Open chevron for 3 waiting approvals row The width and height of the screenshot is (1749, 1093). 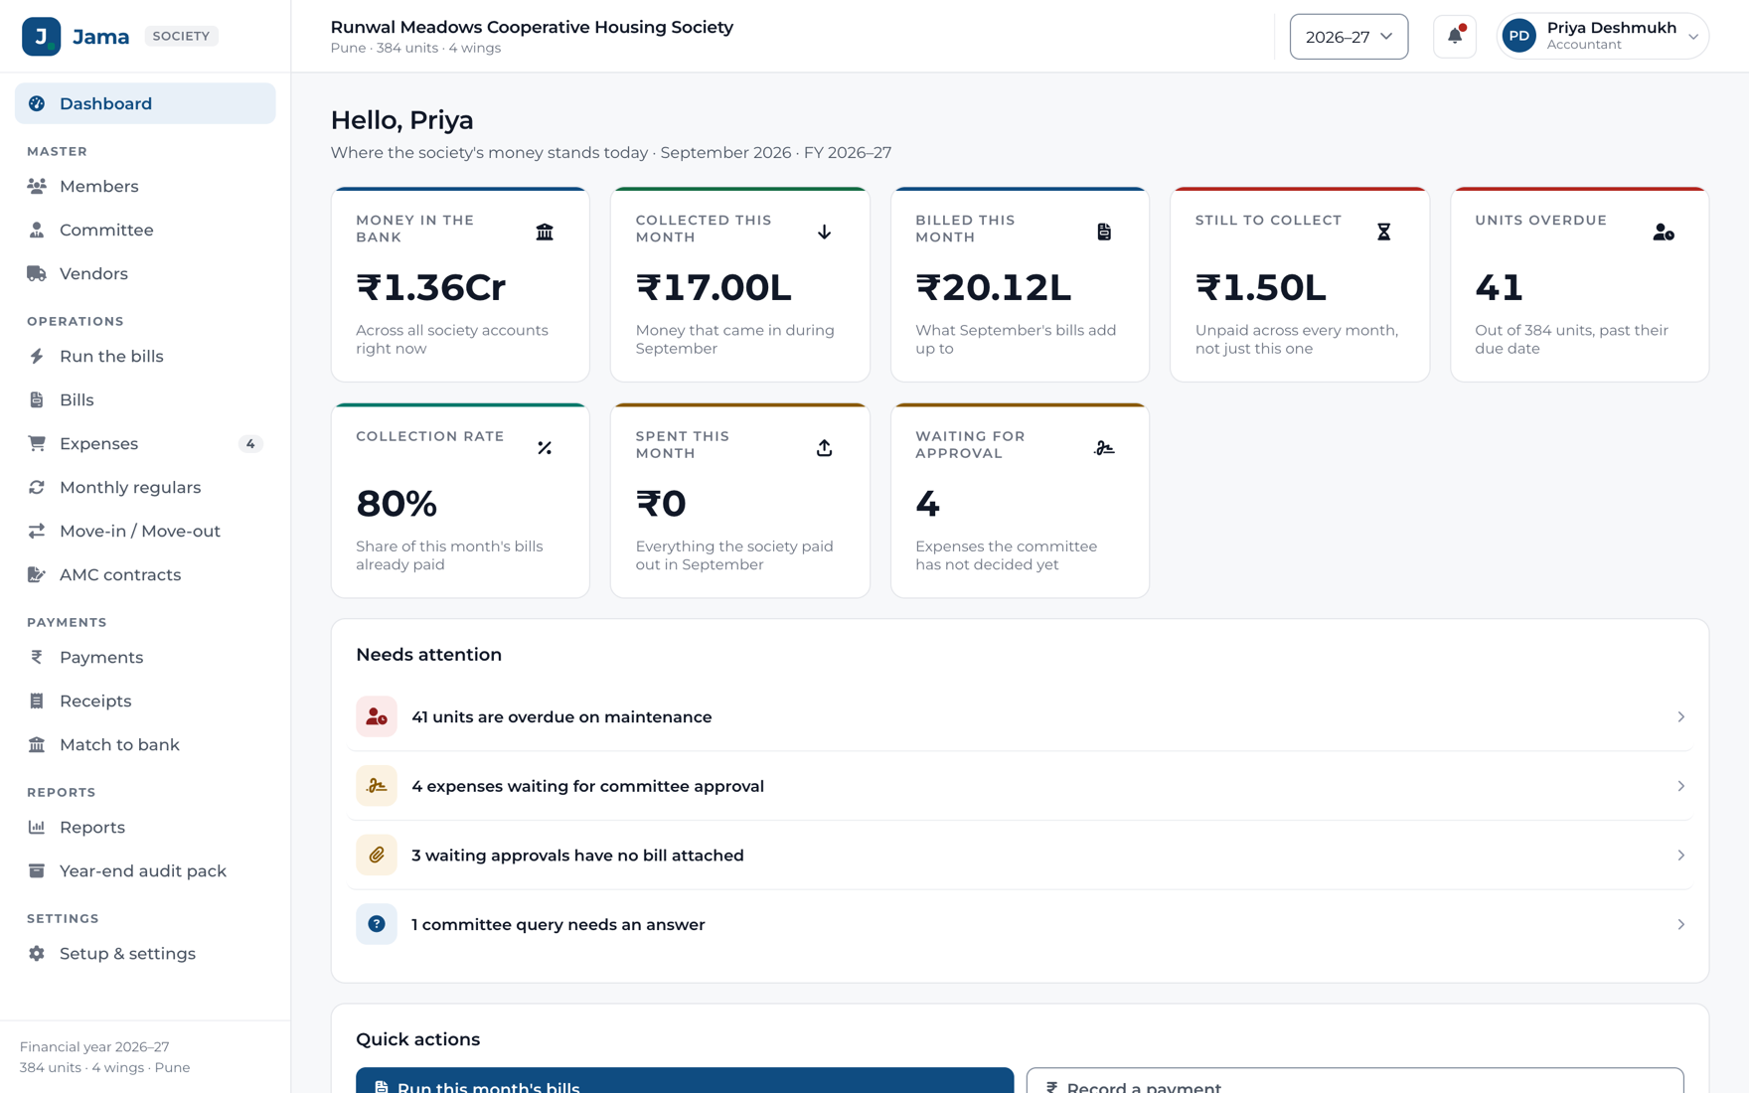pos(1680,855)
